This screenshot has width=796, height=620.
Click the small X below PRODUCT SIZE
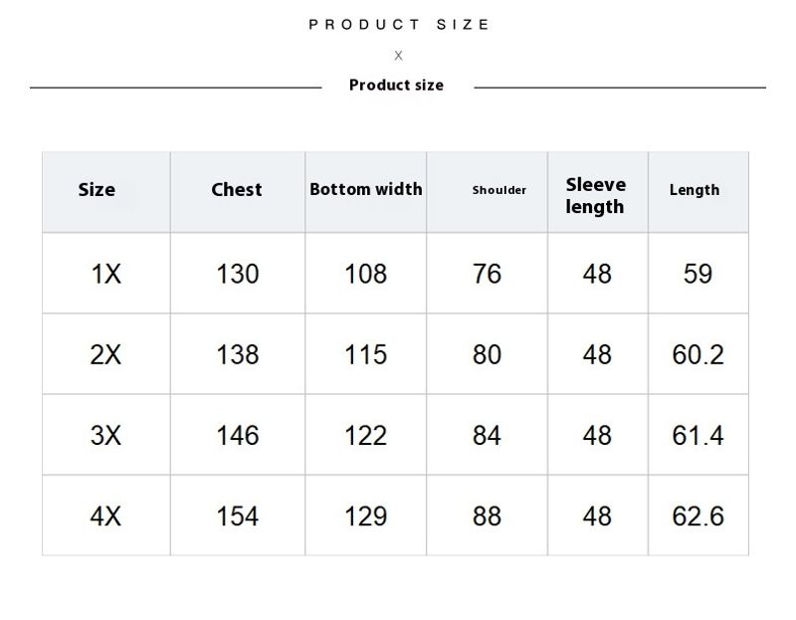pyautogui.click(x=399, y=56)
